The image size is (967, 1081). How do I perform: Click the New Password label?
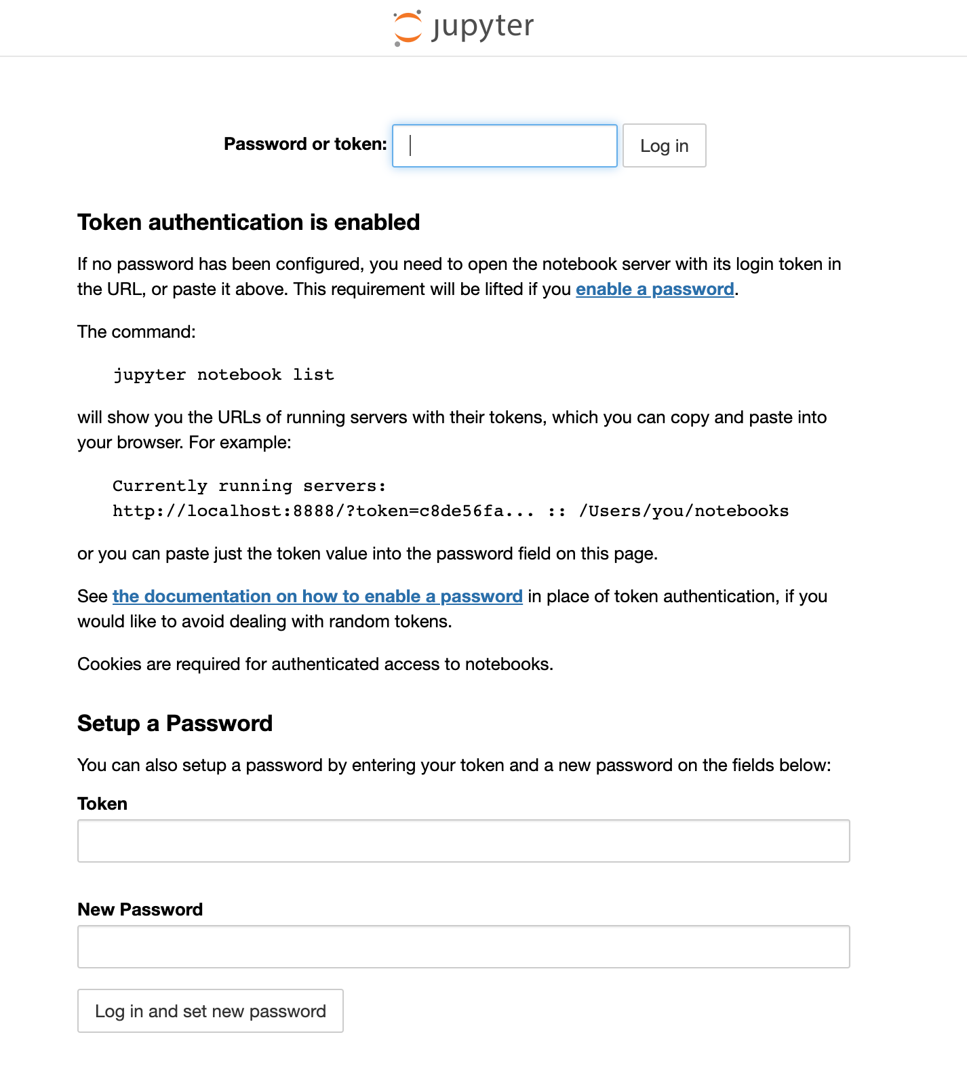(140, 909)
